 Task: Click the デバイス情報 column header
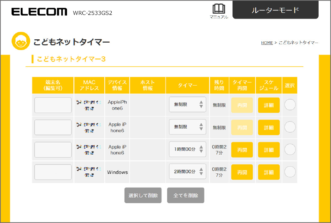click(117, 85)
